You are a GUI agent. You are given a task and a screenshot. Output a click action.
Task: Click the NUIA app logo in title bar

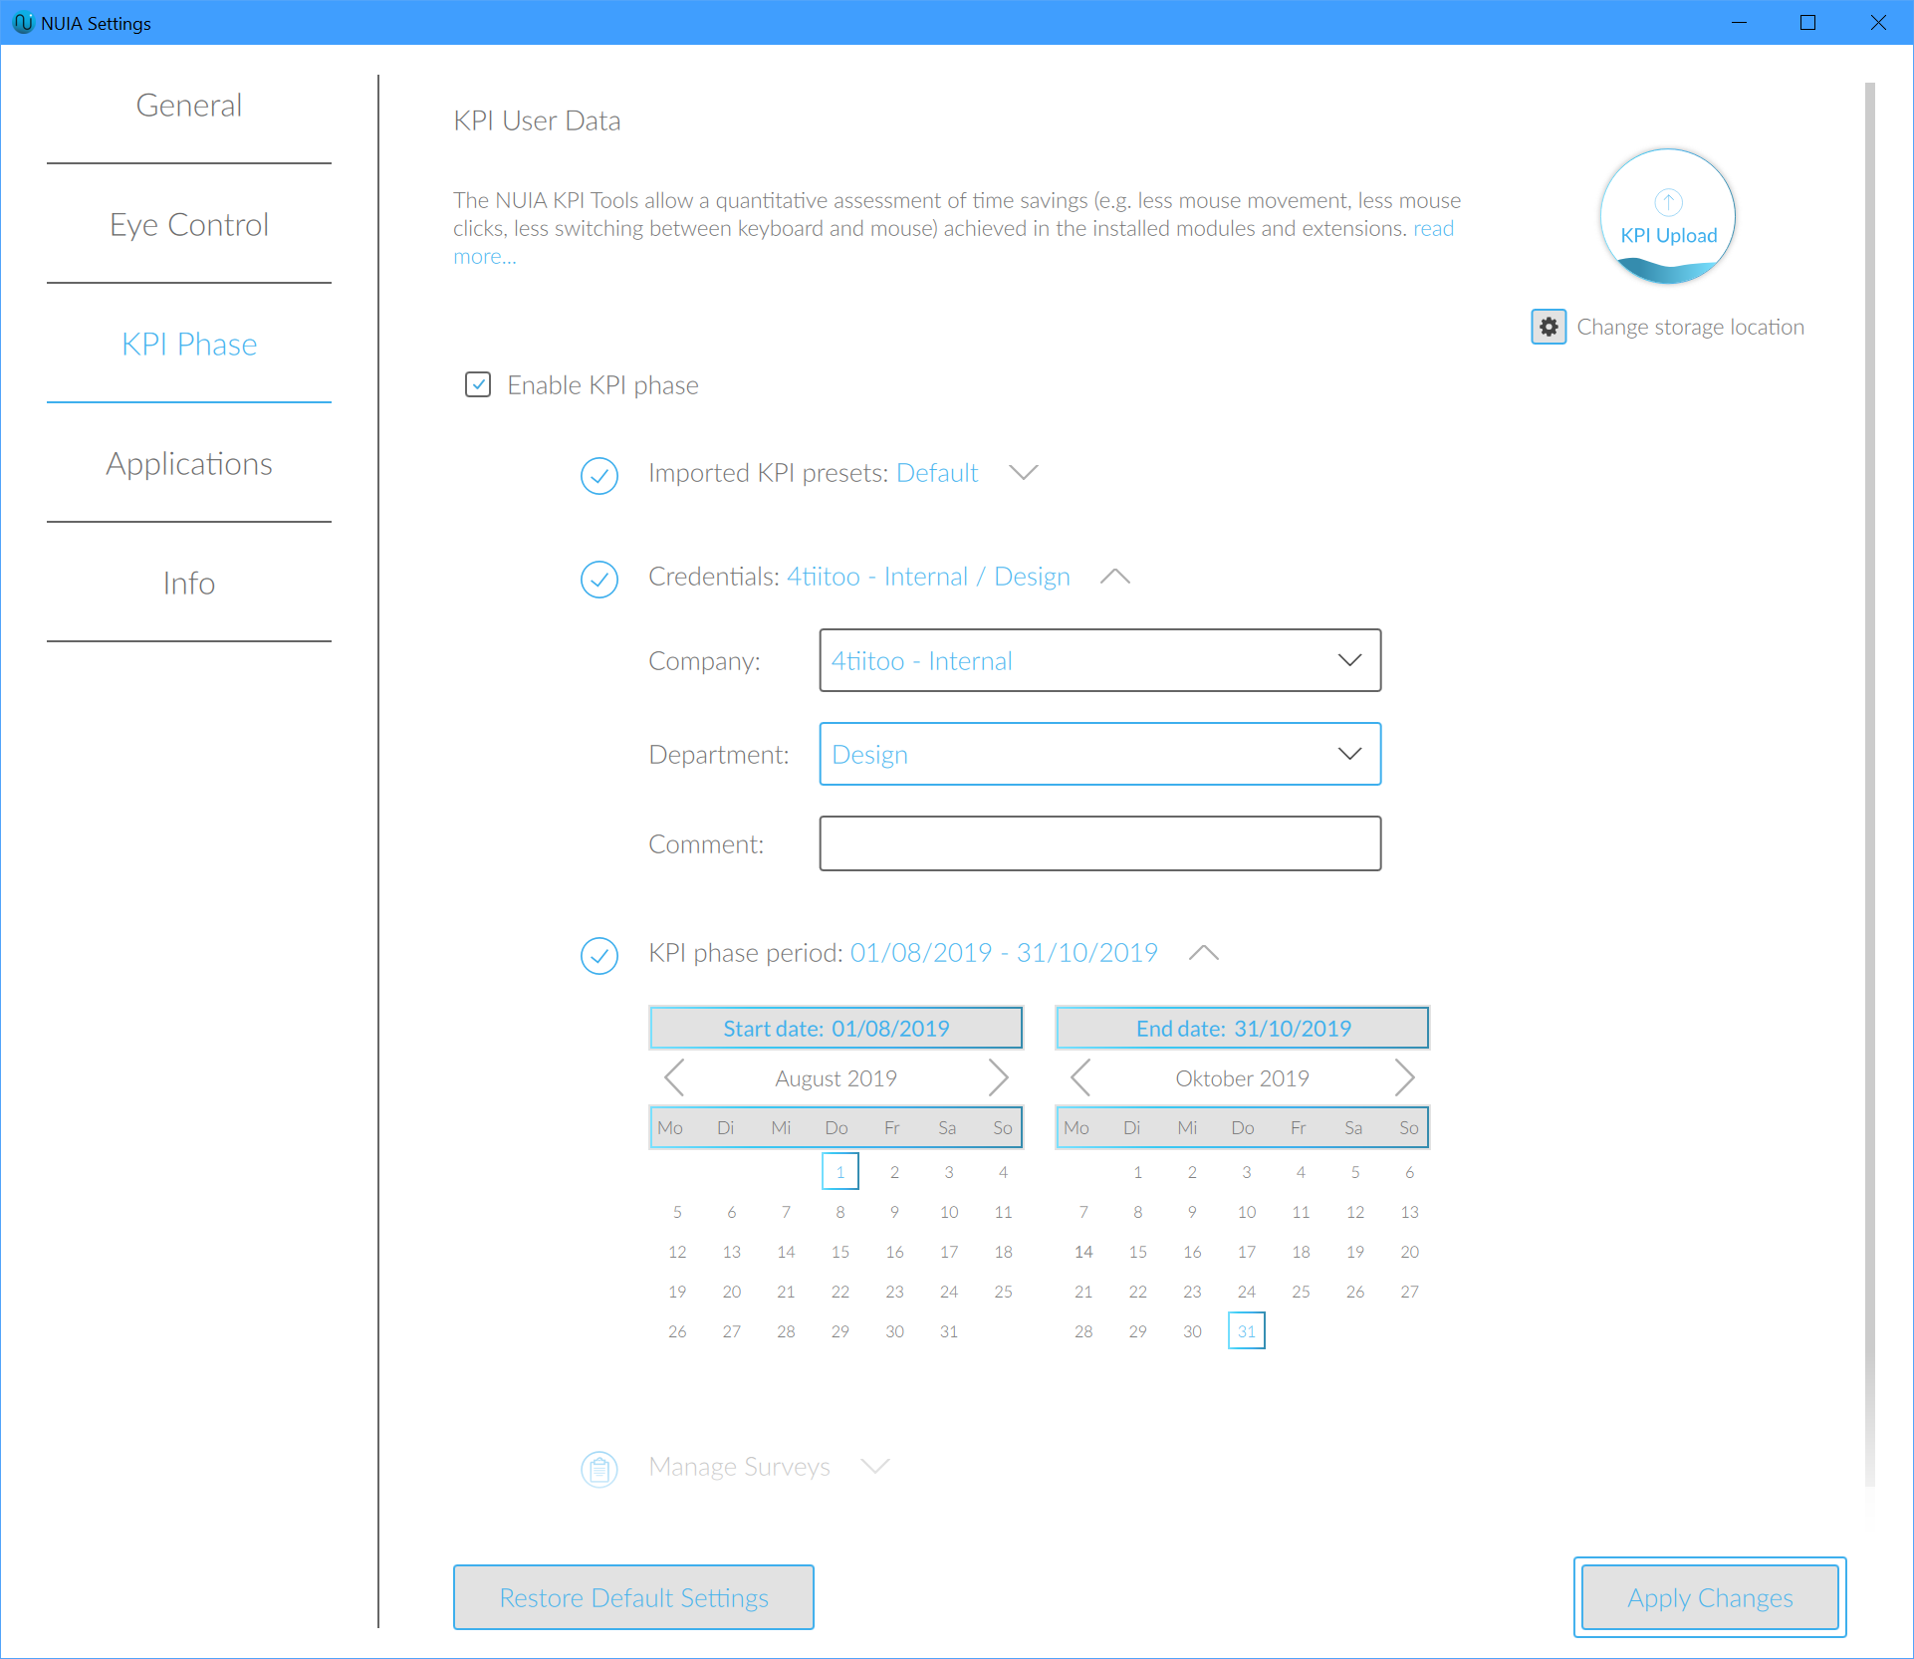[x=22, y=22]
